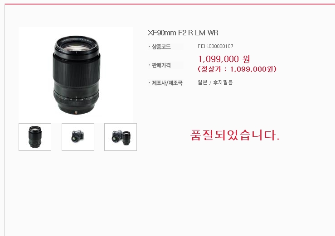Click the large XF90mm lens product image
335x236 pixels.
(x=76, y=75)
